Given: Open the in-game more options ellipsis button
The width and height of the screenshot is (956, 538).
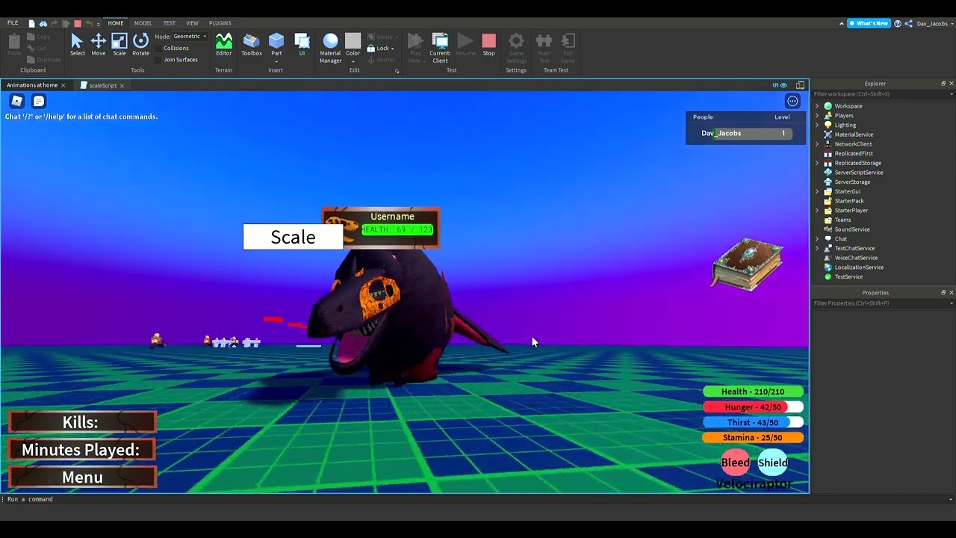Looking at the screenshot, I should click(x=792, y=101).
